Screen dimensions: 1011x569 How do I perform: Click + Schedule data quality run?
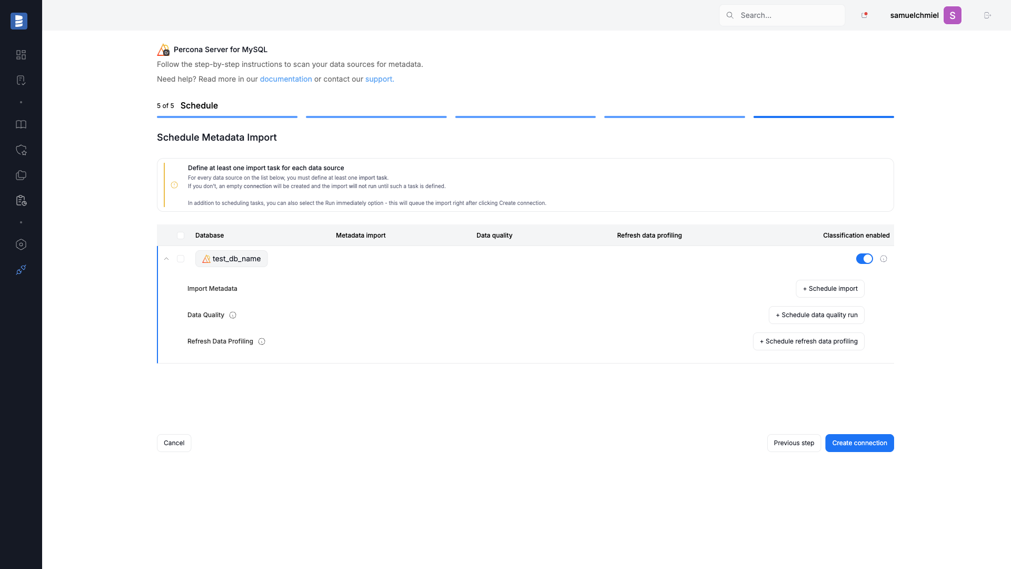coord(816,315)
